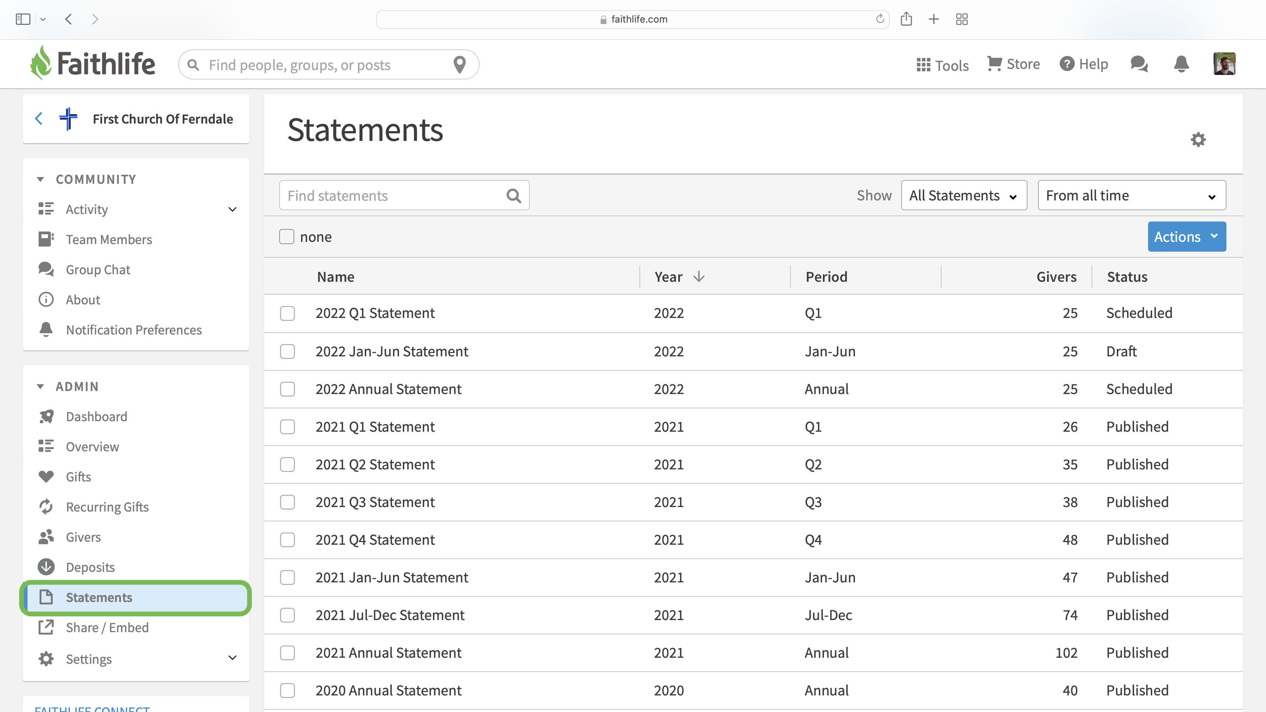This screenshot has width=1266, height=712.
Task: Expand the Activity submenu chevron
Action: point(232,209)
